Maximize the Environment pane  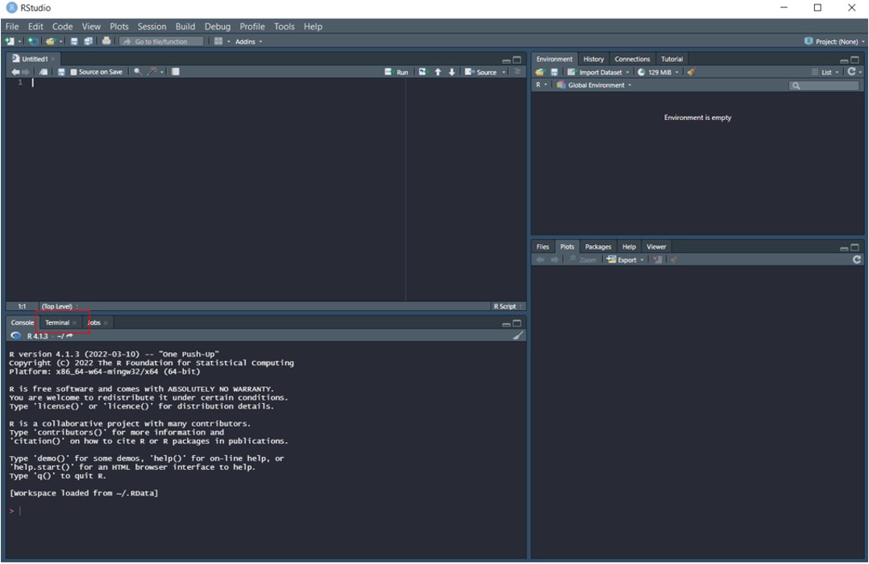coord(855,60)
